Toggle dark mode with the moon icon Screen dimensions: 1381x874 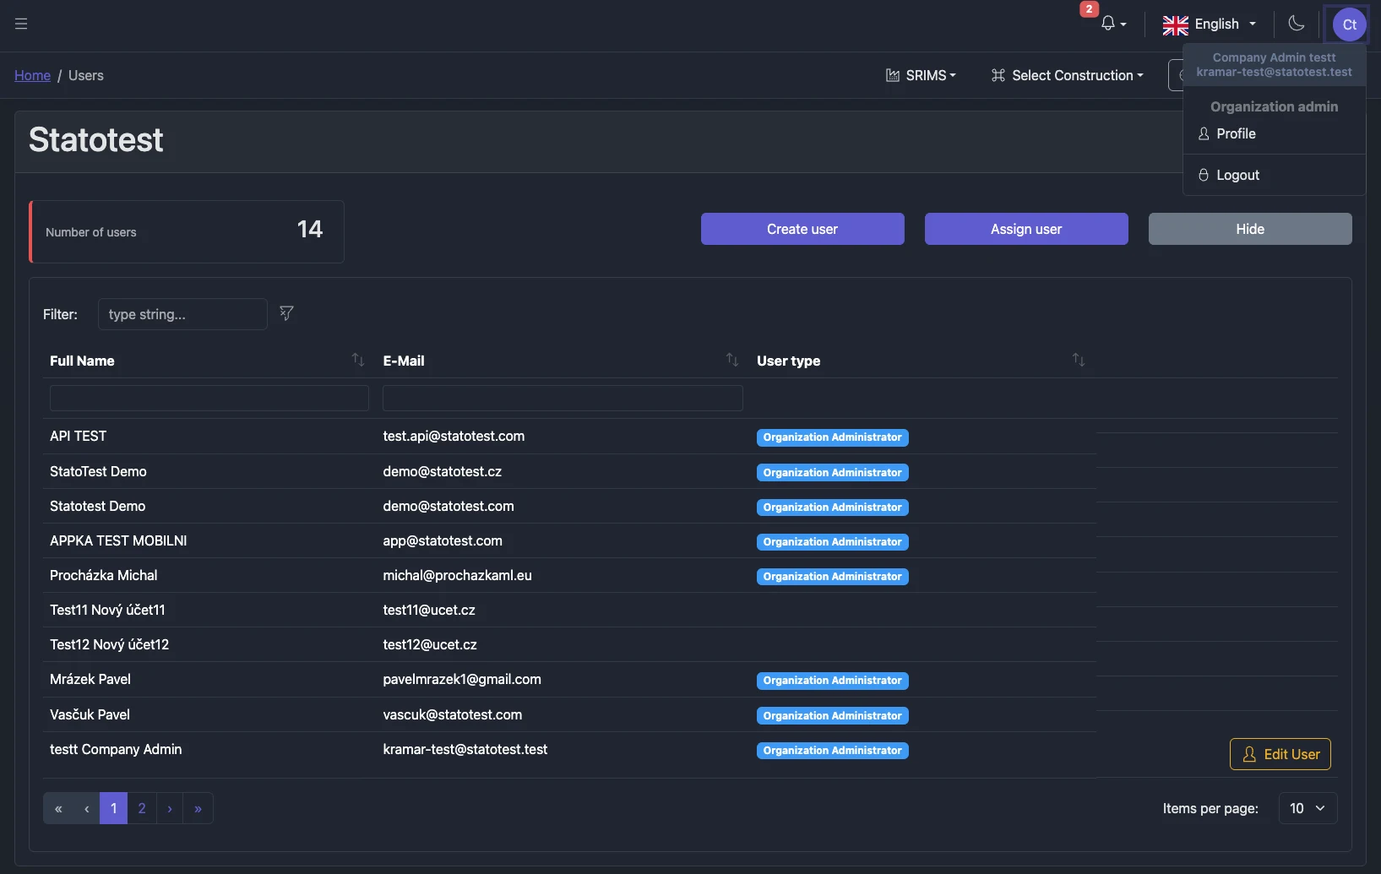pos(1297,24)
